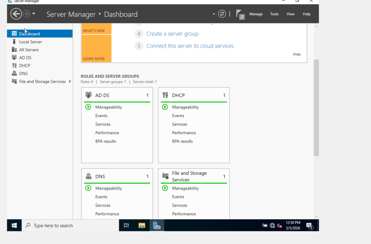Click the dashboard vertical scrollbar thumb

[316, 108]
